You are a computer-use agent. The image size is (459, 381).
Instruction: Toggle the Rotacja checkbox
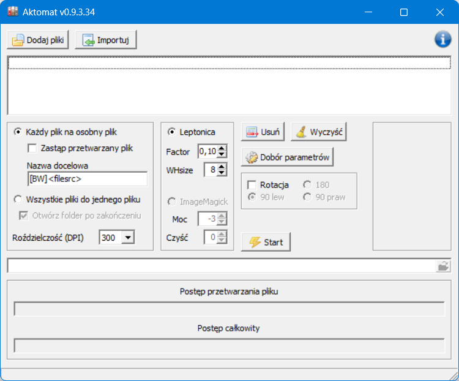click(252, 184)
